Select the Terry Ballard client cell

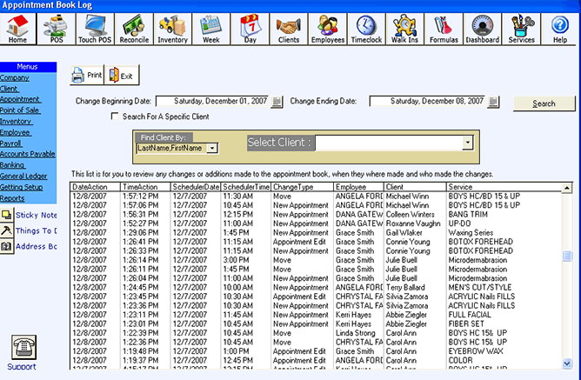[405, 288]
